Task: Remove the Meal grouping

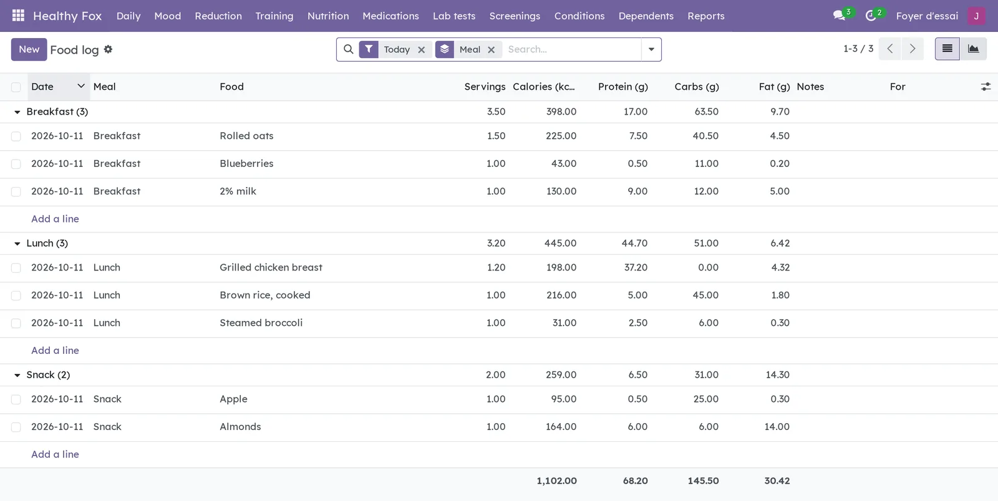Action: tap(492, 50)
